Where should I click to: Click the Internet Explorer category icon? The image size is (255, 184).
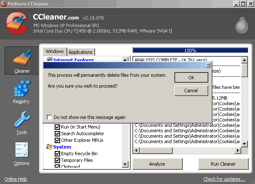click(x=49, y=59)
